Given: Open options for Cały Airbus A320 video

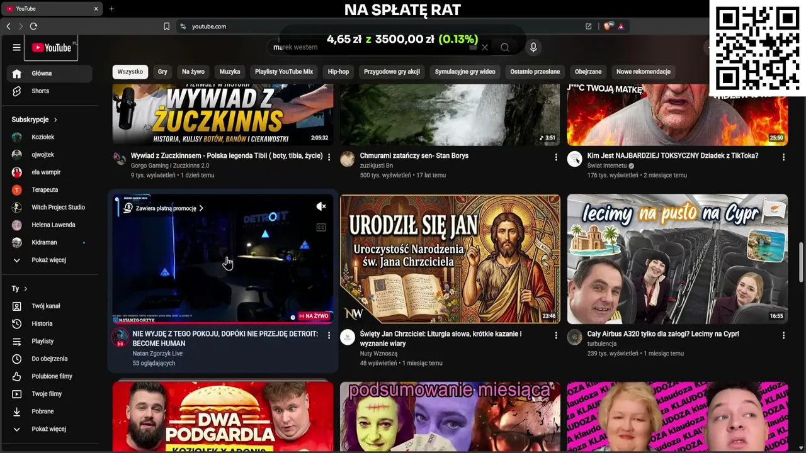Looking at the screenshot, I should [783, 335].
